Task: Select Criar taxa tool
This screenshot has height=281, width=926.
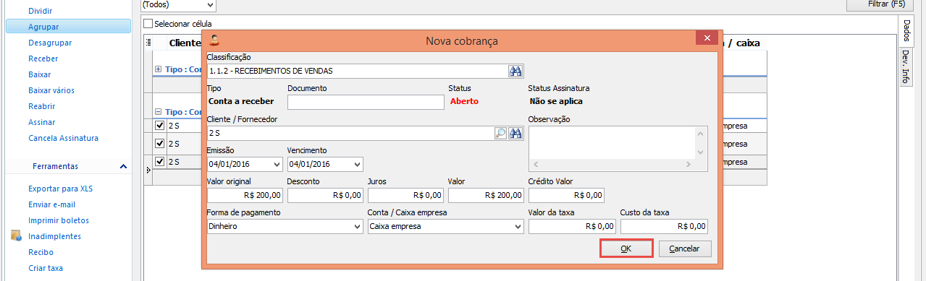Action: [46, 268]
